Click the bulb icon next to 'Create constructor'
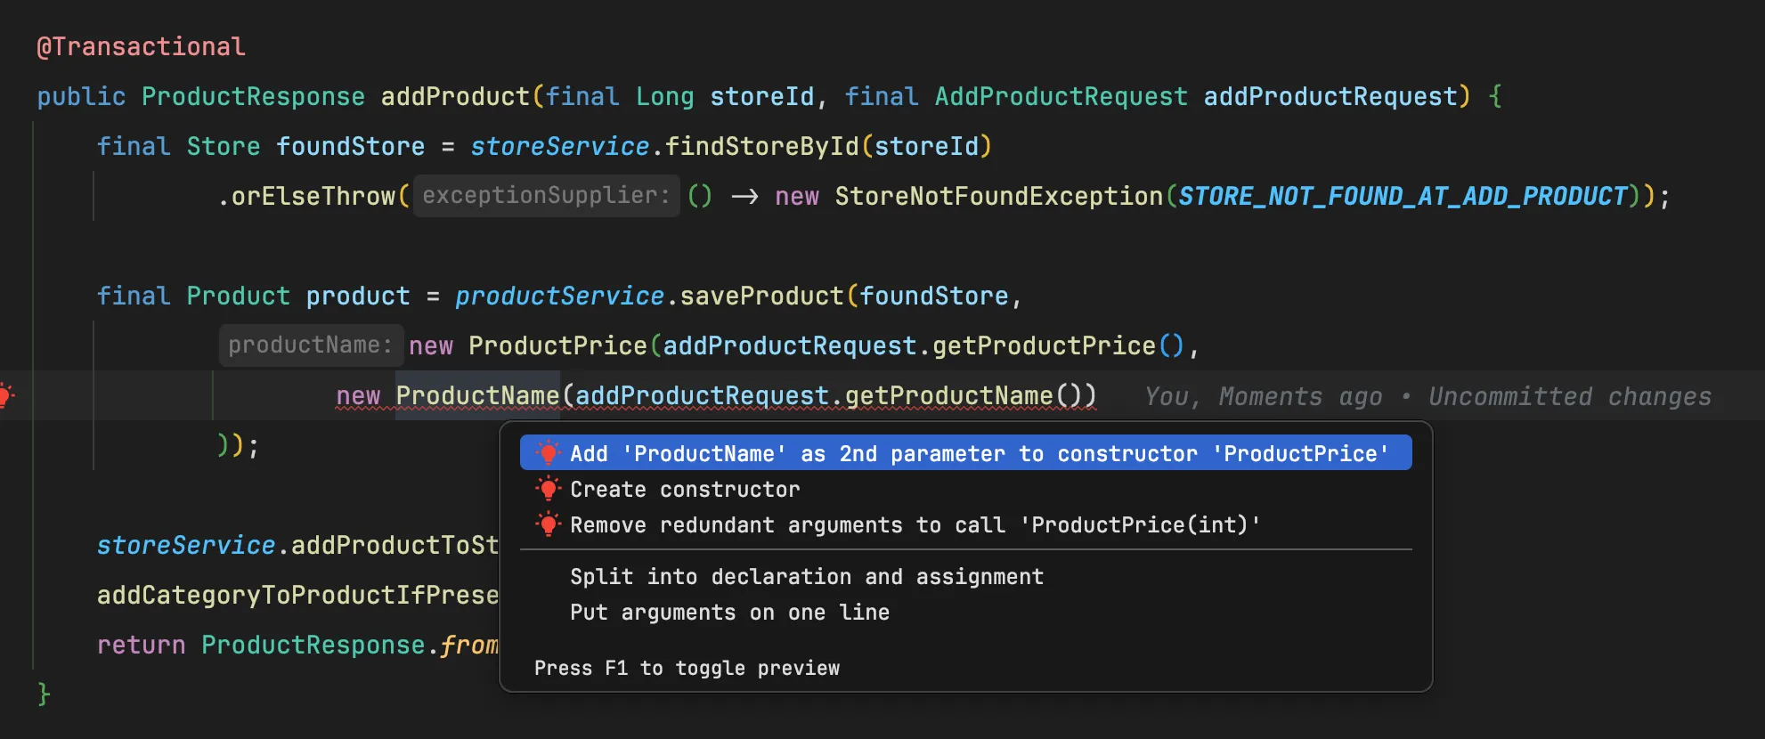 pos(549,489)
